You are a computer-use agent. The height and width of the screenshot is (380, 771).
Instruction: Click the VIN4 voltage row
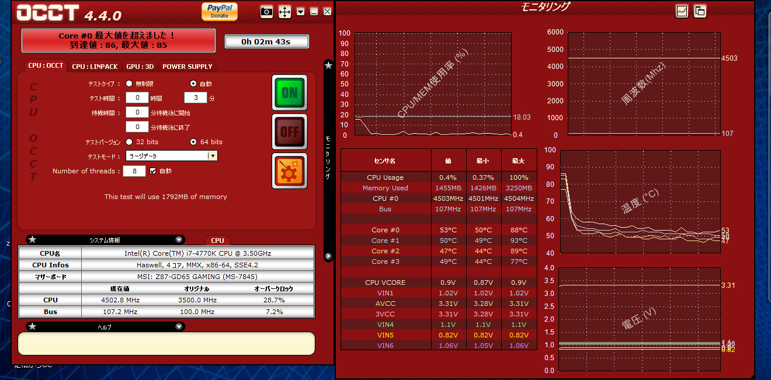point(439,325)
